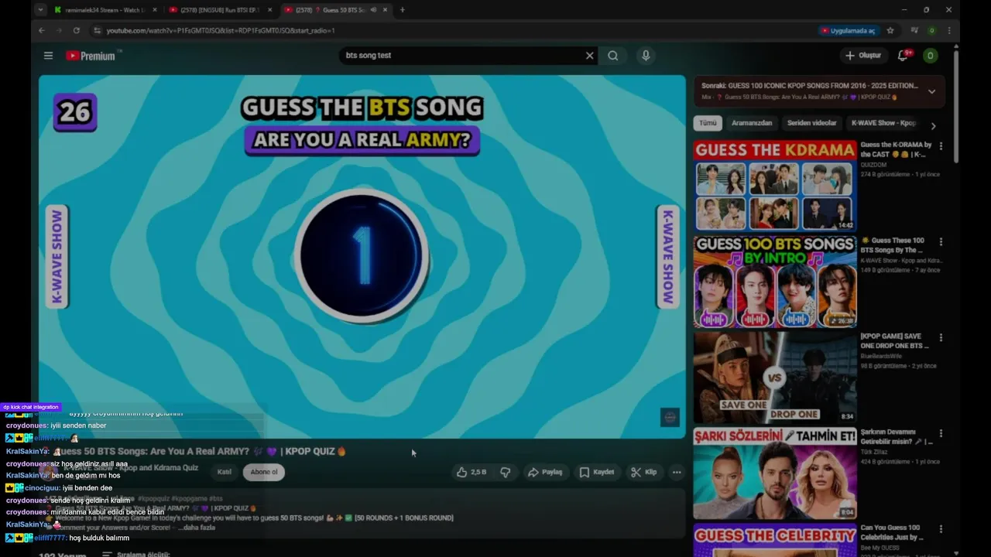Open more actions three-dot menu under video
Screen dimensions: 991x557
point(677,472)
